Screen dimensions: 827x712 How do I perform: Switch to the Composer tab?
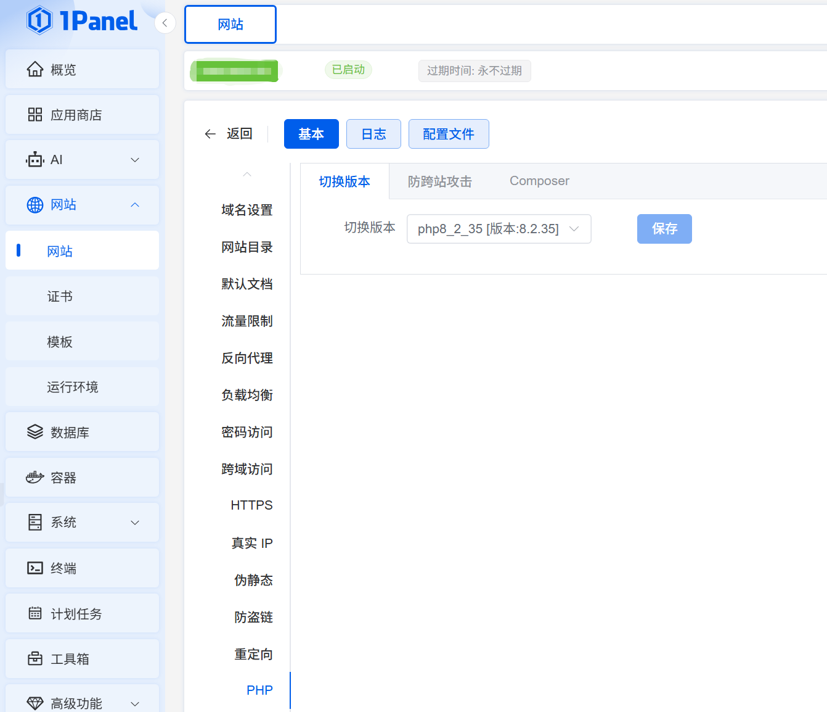click(x=539, y=181)
